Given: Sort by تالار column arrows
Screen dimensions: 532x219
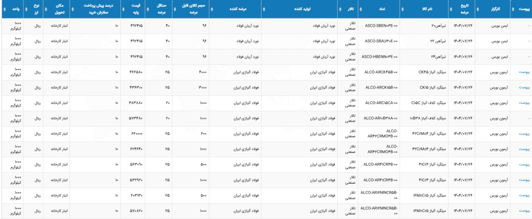Looking at the screenshot, I should click(x=340, y=9).
